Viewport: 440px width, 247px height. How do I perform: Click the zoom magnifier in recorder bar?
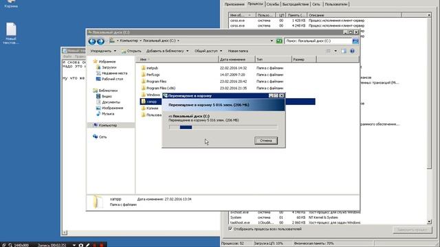[10, 245]
